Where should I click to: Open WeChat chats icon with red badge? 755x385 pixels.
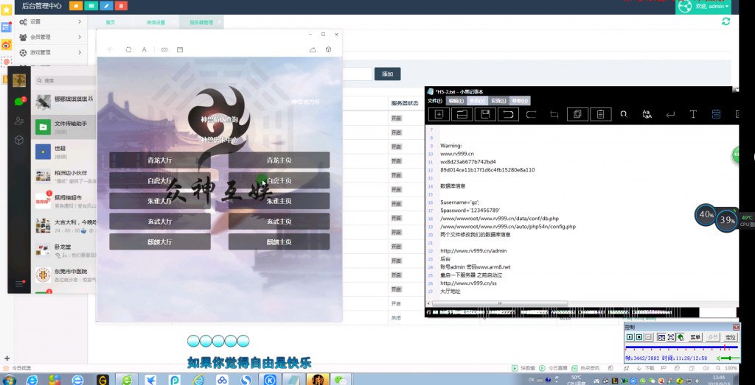tap(19, 102)
